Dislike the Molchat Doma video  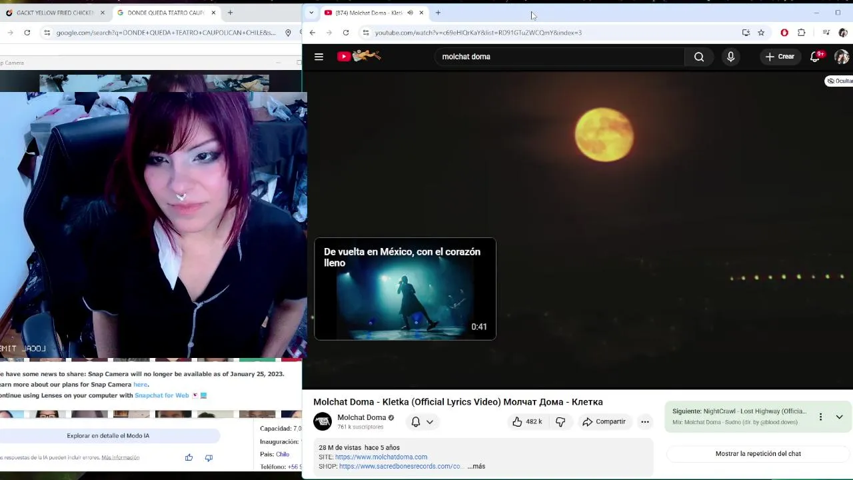(560, 421)
